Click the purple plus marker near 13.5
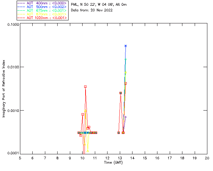This screenshot has width=213, height=171. pyautogui.click(x=126, y=117)
